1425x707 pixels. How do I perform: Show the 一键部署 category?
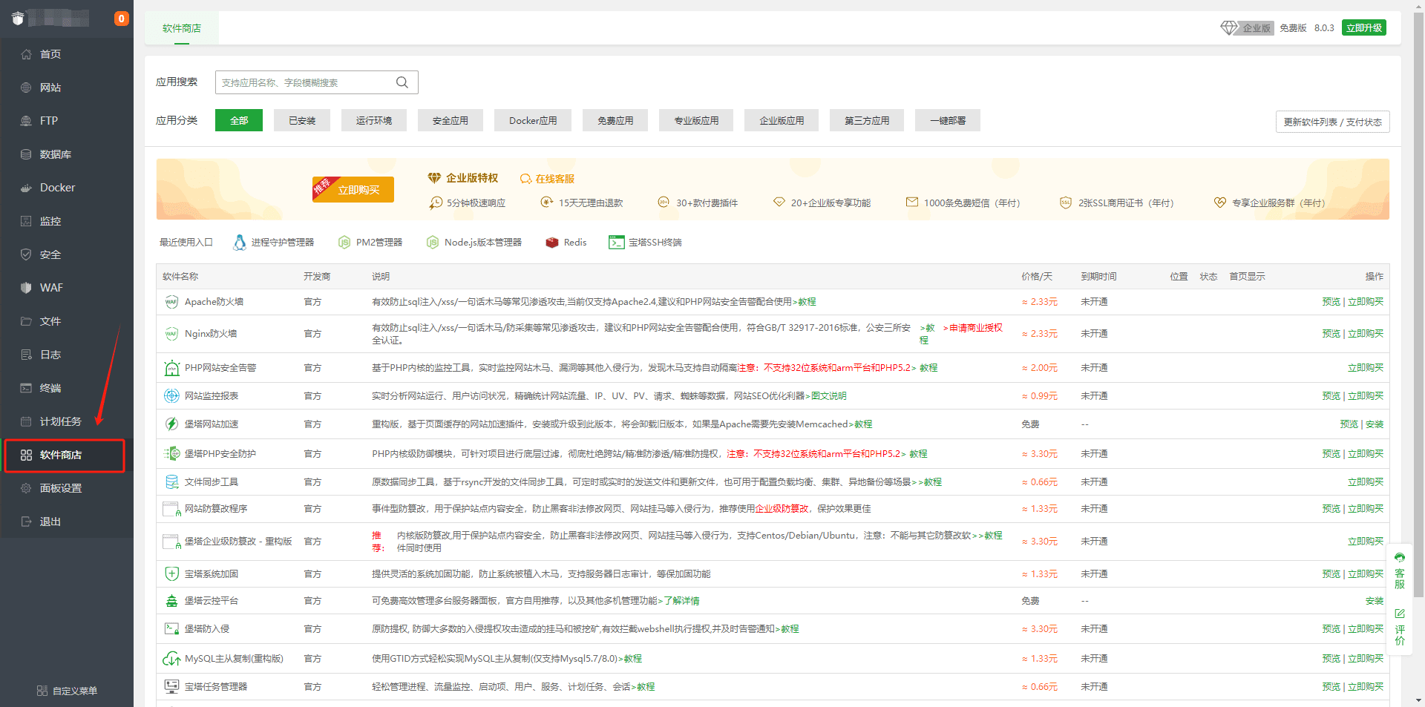point(948,120)
